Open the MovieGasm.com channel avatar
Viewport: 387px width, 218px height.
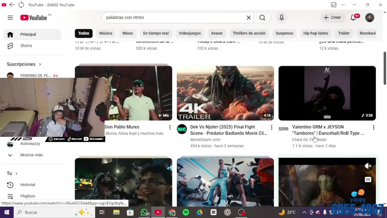(182, 129)
